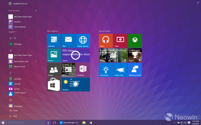The image size is (201, 125).
Task: Launch Internet Explorer from the app list
Action: 17,27
